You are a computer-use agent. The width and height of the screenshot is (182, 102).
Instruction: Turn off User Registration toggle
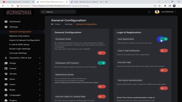164,39
